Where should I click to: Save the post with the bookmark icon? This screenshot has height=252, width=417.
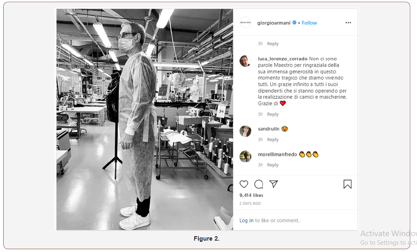(x=347, y=184)
